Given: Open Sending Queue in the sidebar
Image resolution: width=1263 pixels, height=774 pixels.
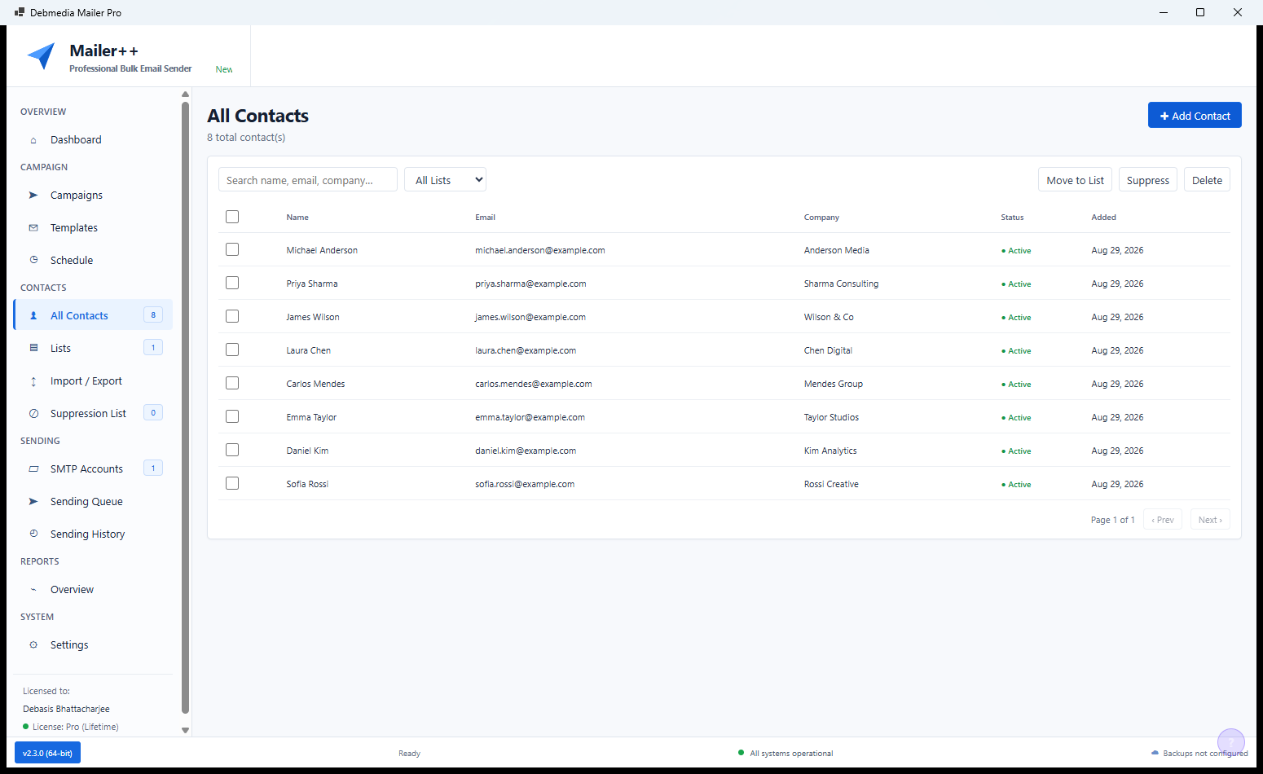Looking at the screenshot, I should click(x=93, y=502).
